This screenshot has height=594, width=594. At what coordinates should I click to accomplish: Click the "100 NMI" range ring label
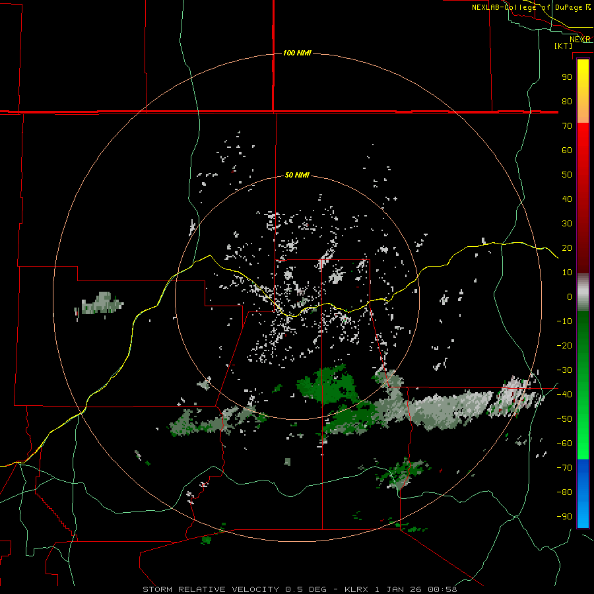[297, 53]
